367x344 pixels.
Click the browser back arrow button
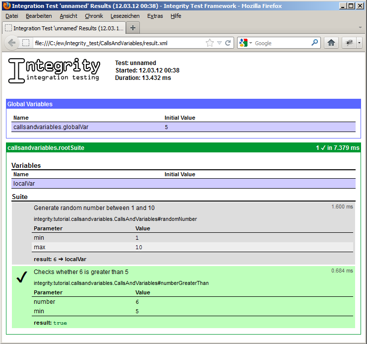[12, 43]
